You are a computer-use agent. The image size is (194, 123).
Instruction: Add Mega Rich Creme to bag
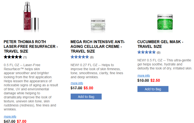coord(86,97)
